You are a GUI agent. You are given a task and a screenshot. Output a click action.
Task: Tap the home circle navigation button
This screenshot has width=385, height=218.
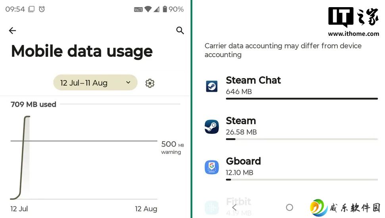(x=289, y=207)
